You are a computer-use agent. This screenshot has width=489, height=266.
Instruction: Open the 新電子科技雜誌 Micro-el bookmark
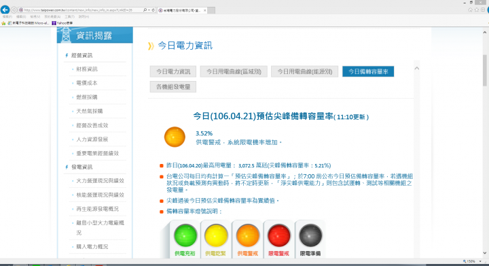pyautogui.click(x=28, y=23)
